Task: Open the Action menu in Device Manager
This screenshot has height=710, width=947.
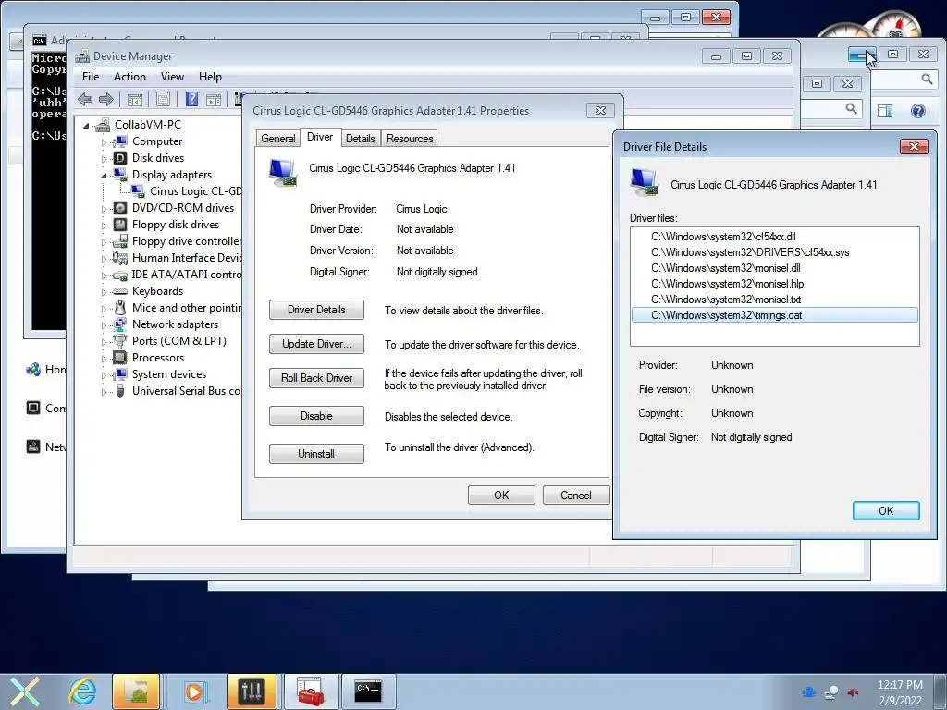Action: pos(129,77)
